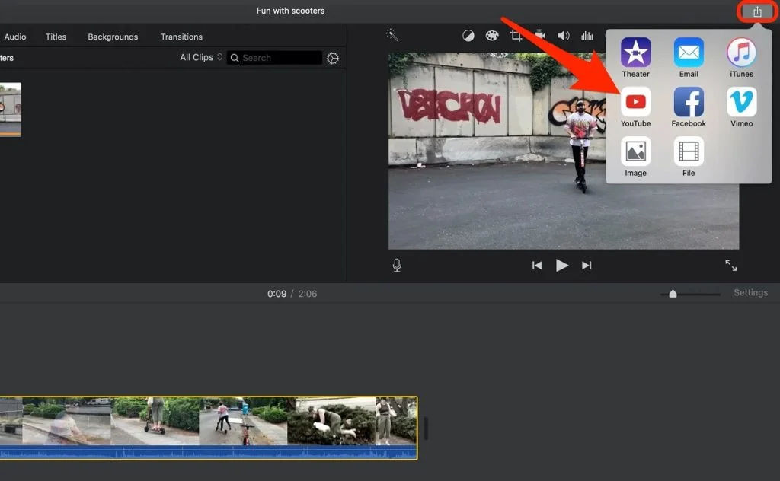Image resolution: width=780 pixels, height=481 pixels.
Task: Send the movie to Theater
Action: coord(635,53)
